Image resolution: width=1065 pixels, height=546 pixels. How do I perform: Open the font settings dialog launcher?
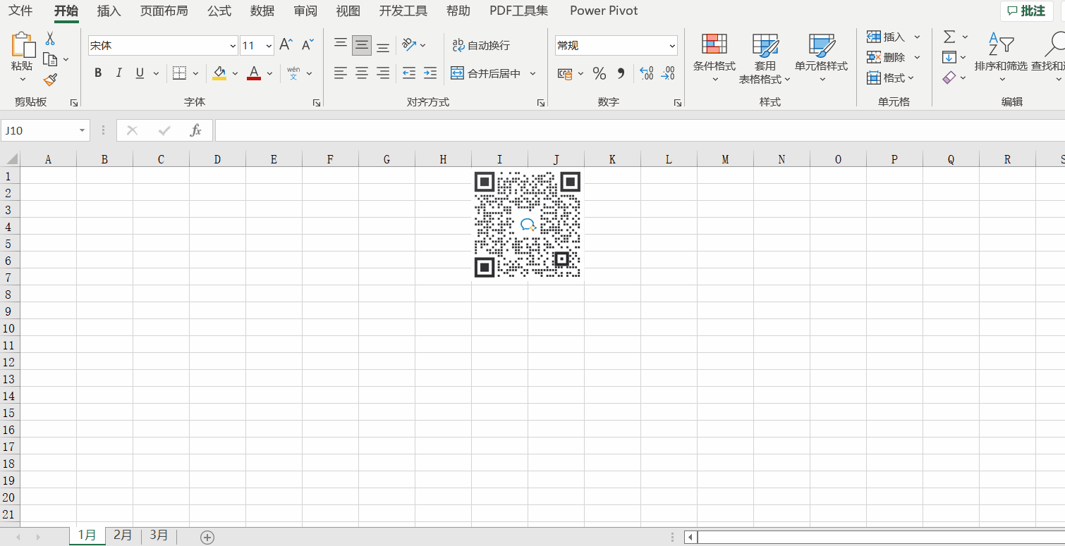(x=317, y=103)
